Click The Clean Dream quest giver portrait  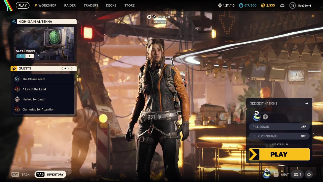point(17,79)
